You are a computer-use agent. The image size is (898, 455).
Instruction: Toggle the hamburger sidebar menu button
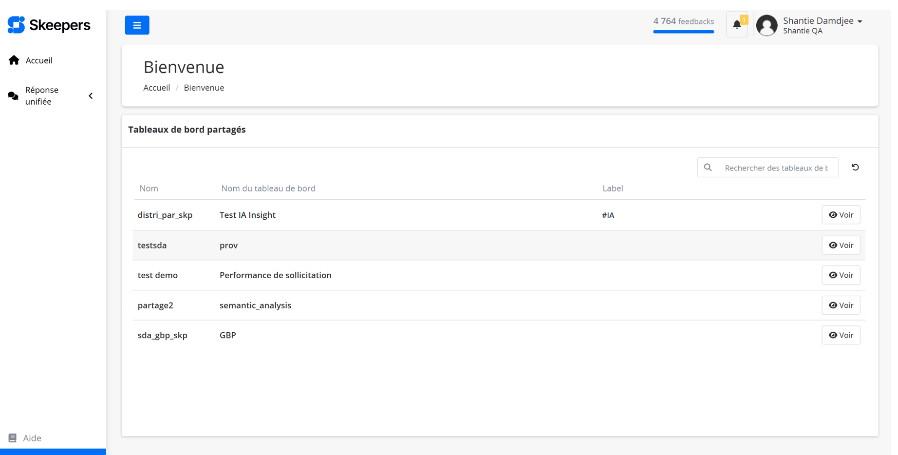click(x=137, y=25)
